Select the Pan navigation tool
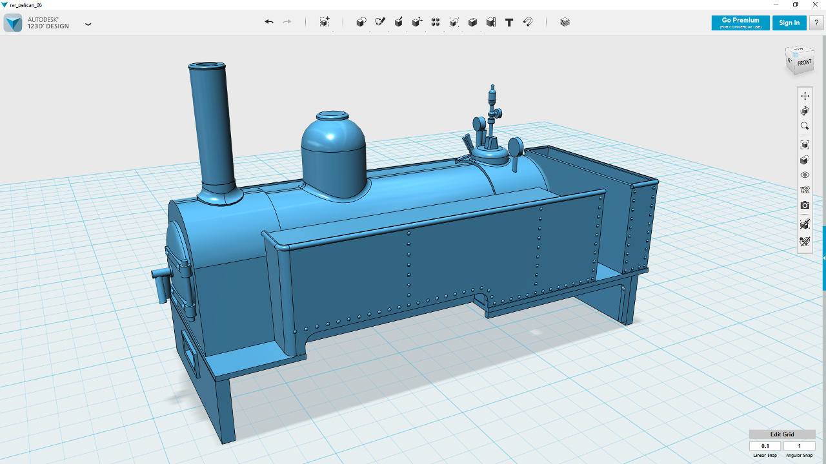This screenshot has width=826, height=464. (x=805, y=95)
